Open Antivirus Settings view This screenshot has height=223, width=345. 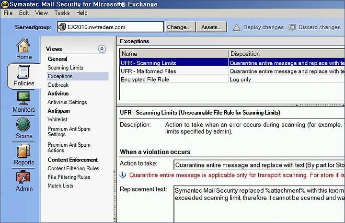tap(67, 102)
